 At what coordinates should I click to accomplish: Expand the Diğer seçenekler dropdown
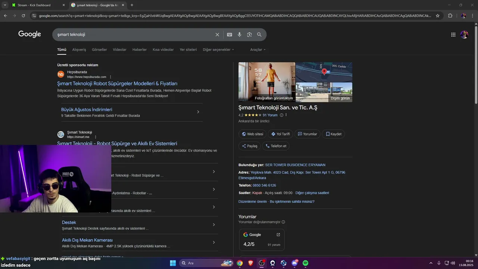(218, 50)
